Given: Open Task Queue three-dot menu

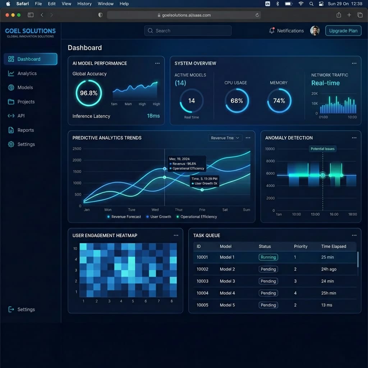Looking at the screenshot, I should [x=354, y=235].
